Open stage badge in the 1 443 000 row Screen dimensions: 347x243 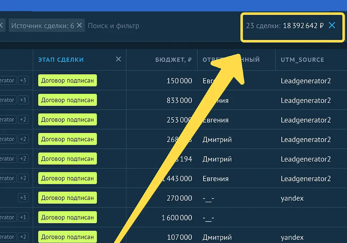coord(68,178)
